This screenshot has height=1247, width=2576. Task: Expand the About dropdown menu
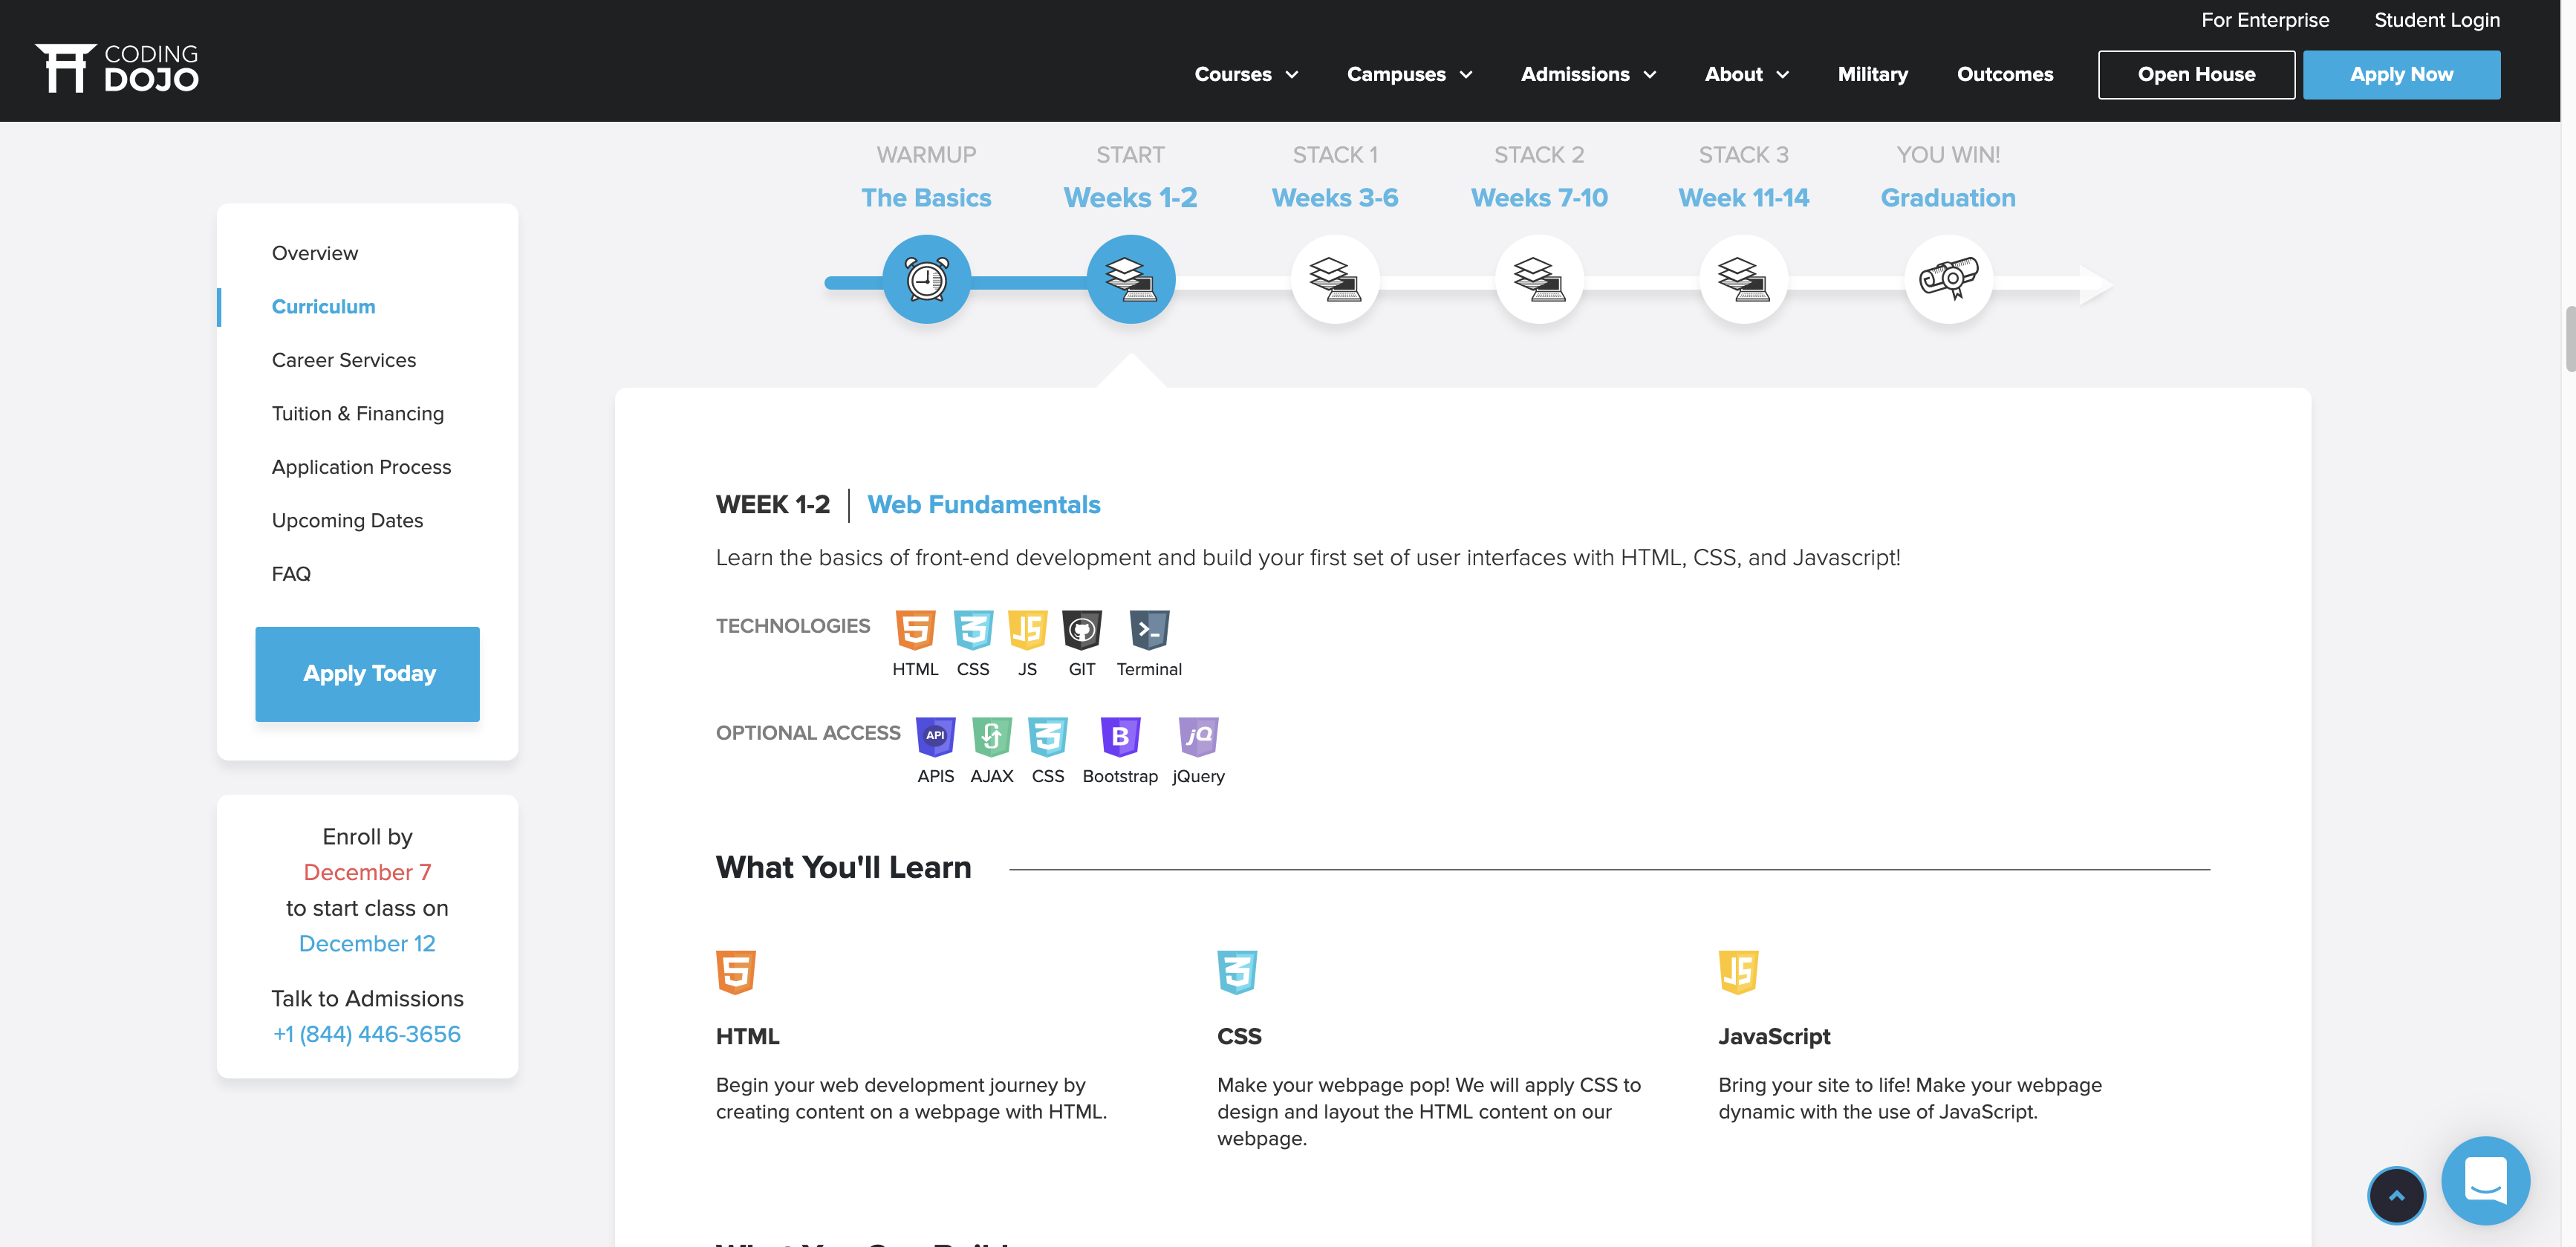click(1745, 75)
